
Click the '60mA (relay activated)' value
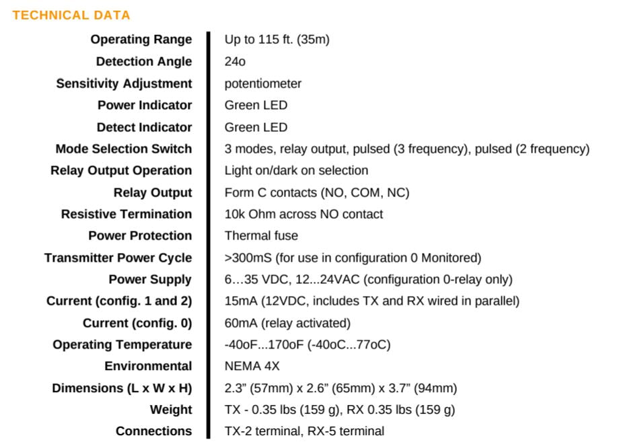pyautogui.click(x=287, y=323)
